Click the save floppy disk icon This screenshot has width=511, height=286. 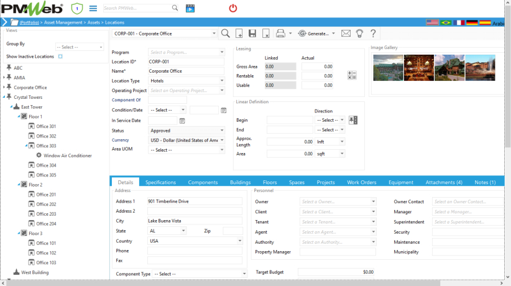point(252,34)
